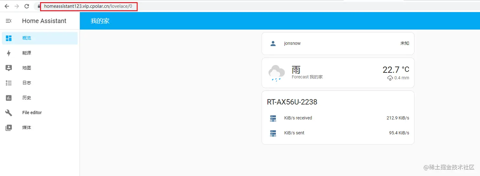This screenshot has height=176, width=480.
Task: Open the 雨 weather forecast card
Action: tap(338, 73)
